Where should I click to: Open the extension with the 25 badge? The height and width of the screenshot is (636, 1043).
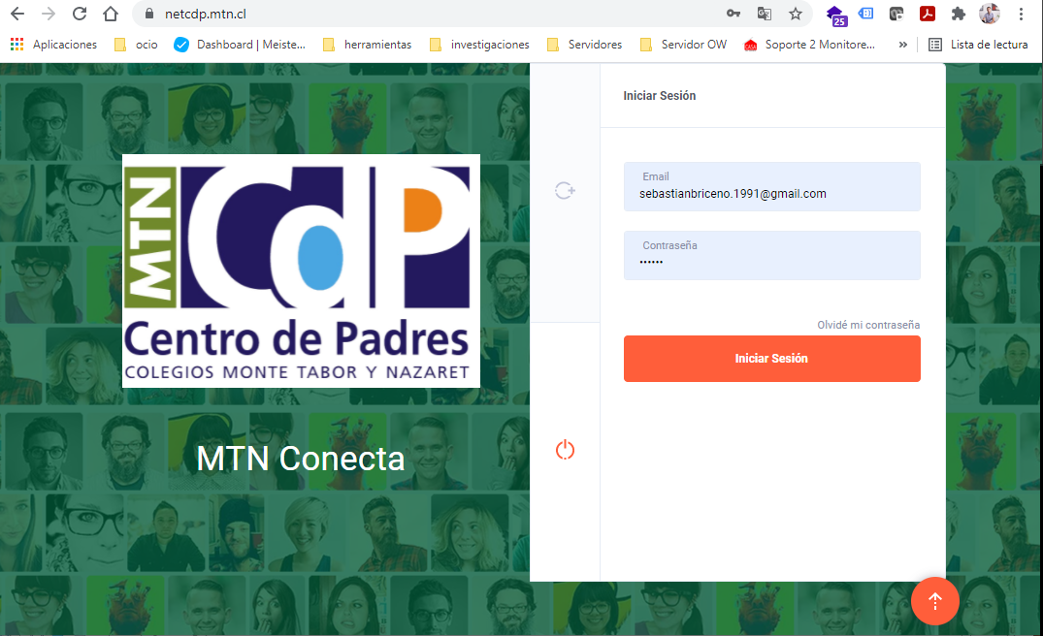[x=835, y=16]
